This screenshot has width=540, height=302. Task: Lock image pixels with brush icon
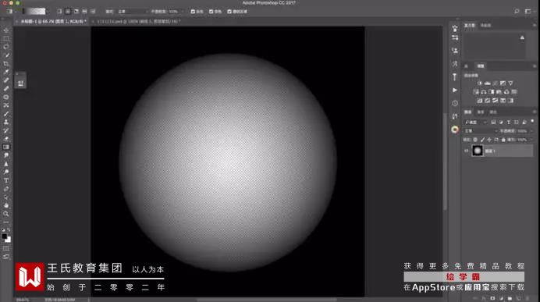coord(482,140)
